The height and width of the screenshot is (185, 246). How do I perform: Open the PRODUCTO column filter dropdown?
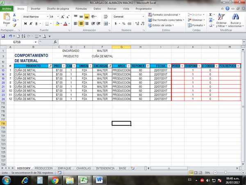pos(50,66)
